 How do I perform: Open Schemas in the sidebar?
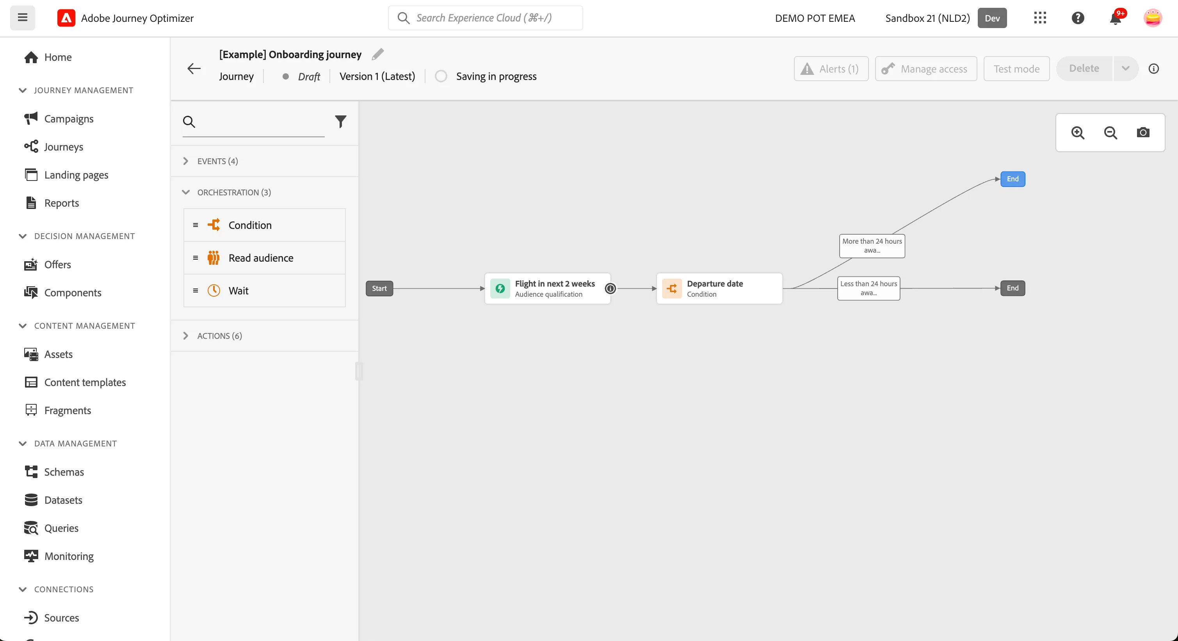point(64,472)
